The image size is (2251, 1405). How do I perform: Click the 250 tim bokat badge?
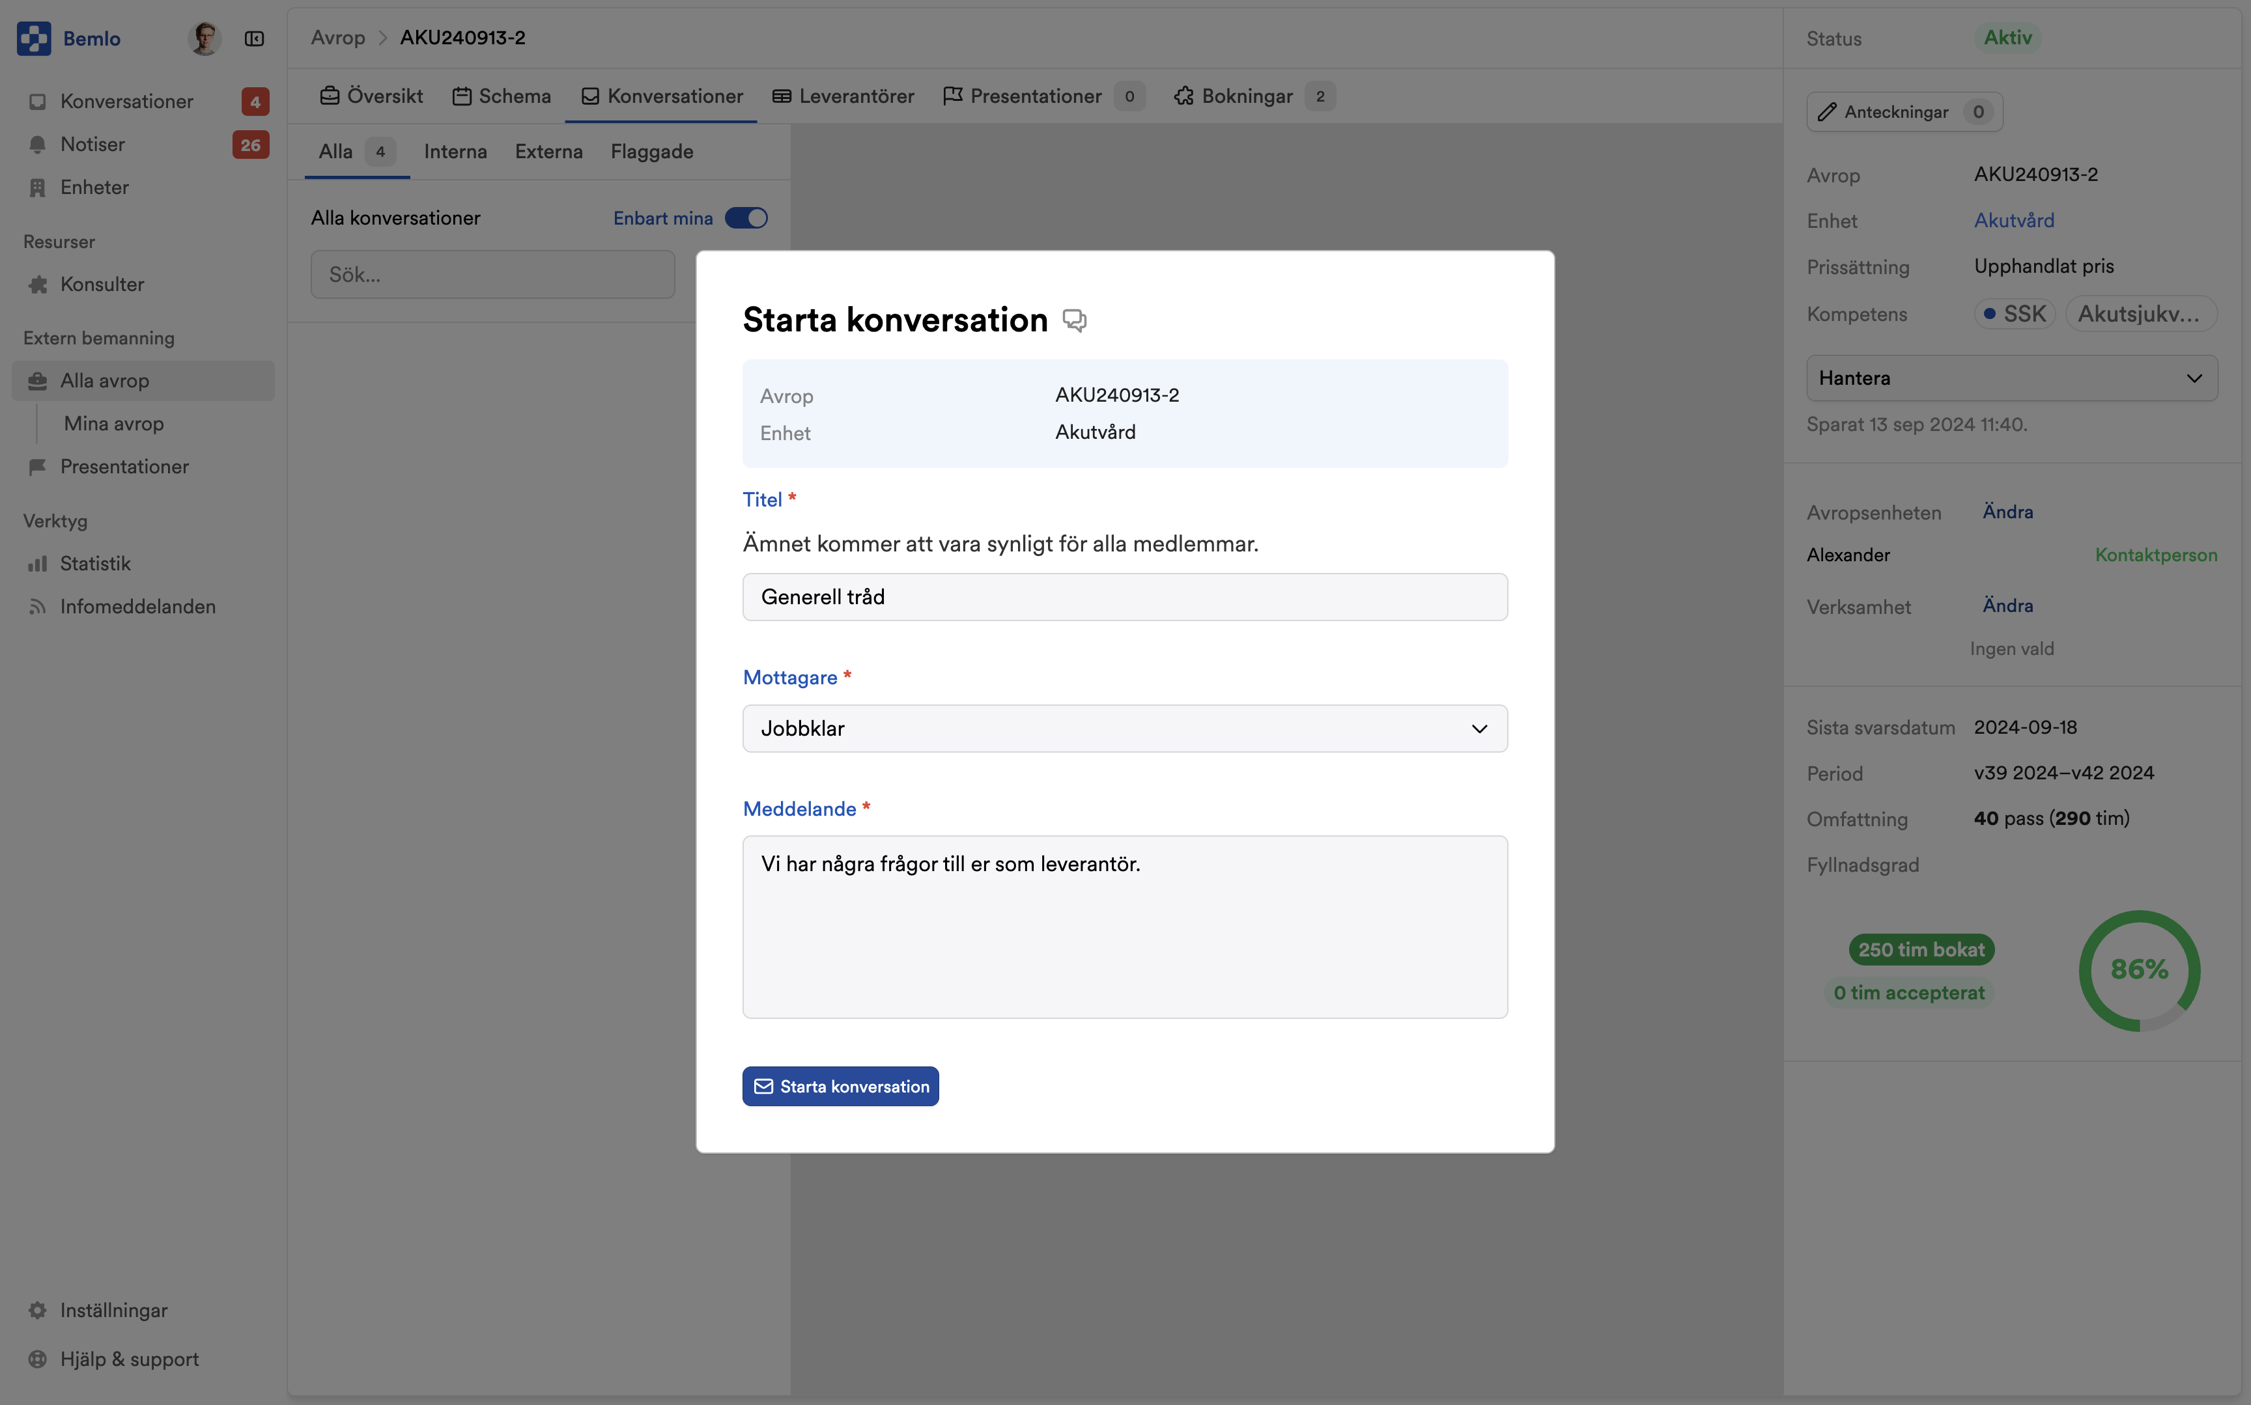[x=1921, y=950]
